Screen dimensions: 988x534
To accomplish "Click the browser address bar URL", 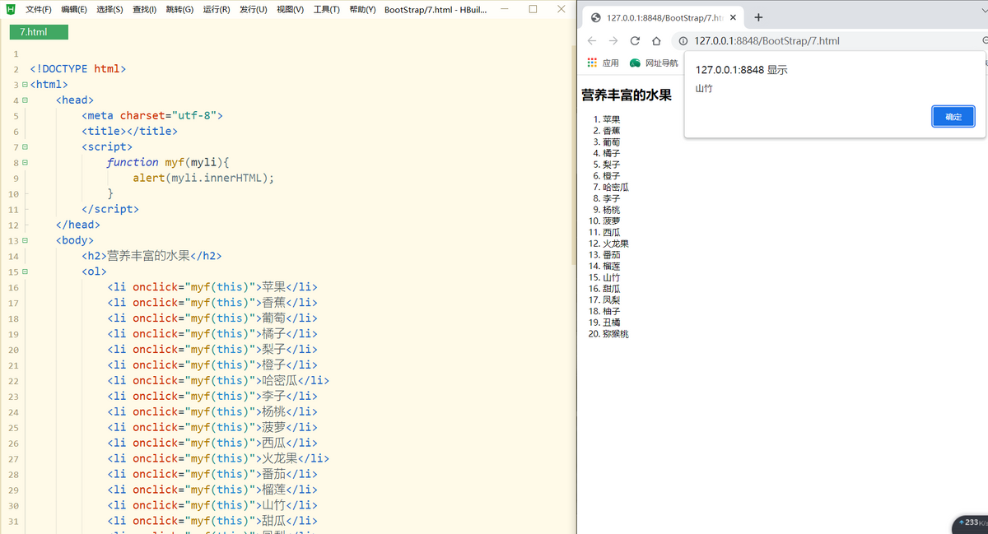I will [x=767, y=40].
